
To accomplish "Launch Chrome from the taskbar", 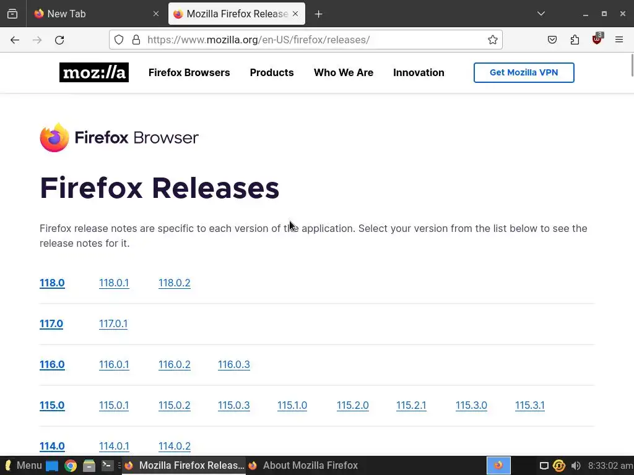I will [x=71, y=466].
